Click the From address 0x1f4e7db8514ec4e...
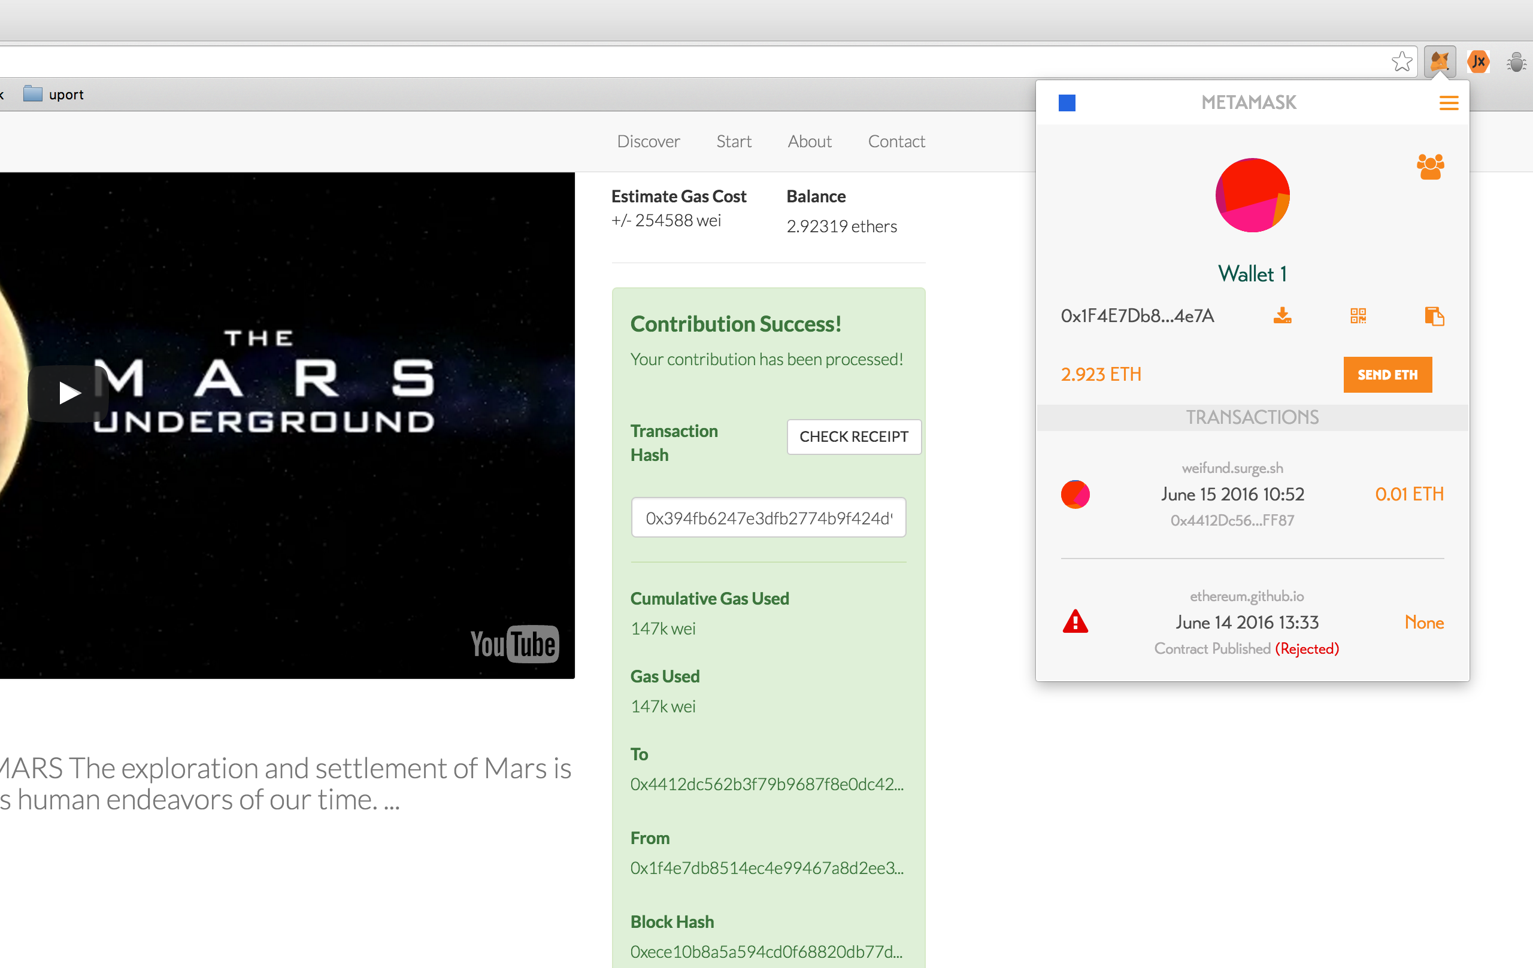This screenshot has height=968, width=1533. (766, 868)
